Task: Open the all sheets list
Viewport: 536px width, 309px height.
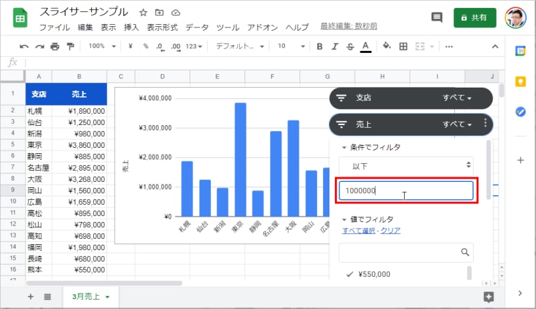Action: [48, 297]
